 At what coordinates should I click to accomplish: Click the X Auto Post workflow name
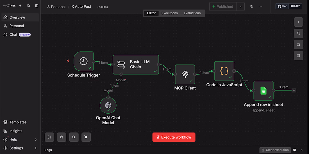click(x=81, y=6)
